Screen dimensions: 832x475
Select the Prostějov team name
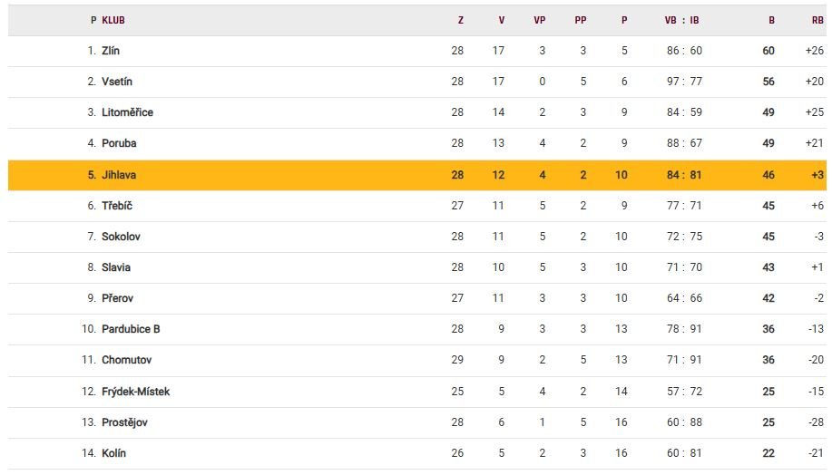124,422
